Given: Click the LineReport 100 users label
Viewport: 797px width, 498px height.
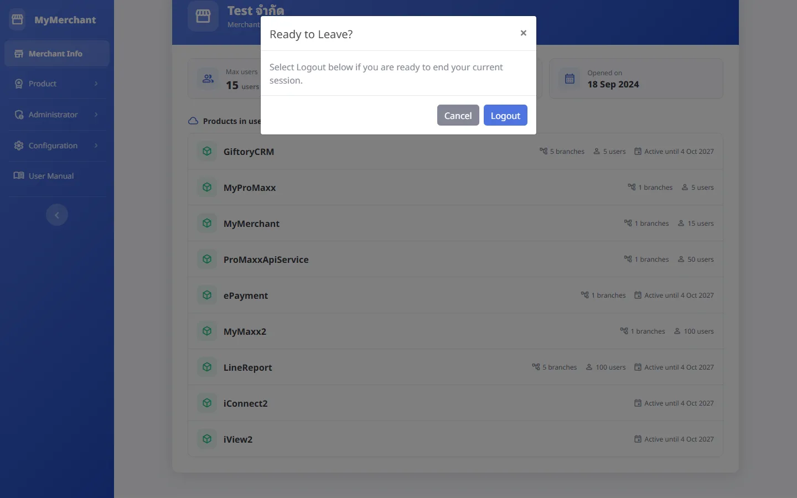Looking at the screenshot, I should [x=606, y=367].
